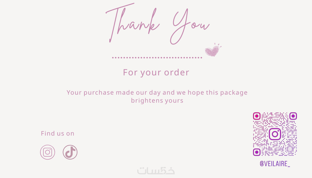Click the @ symbol before VEILAIRE_
Viewport: 312px width, 178px height.
click(x=262, y=164)
